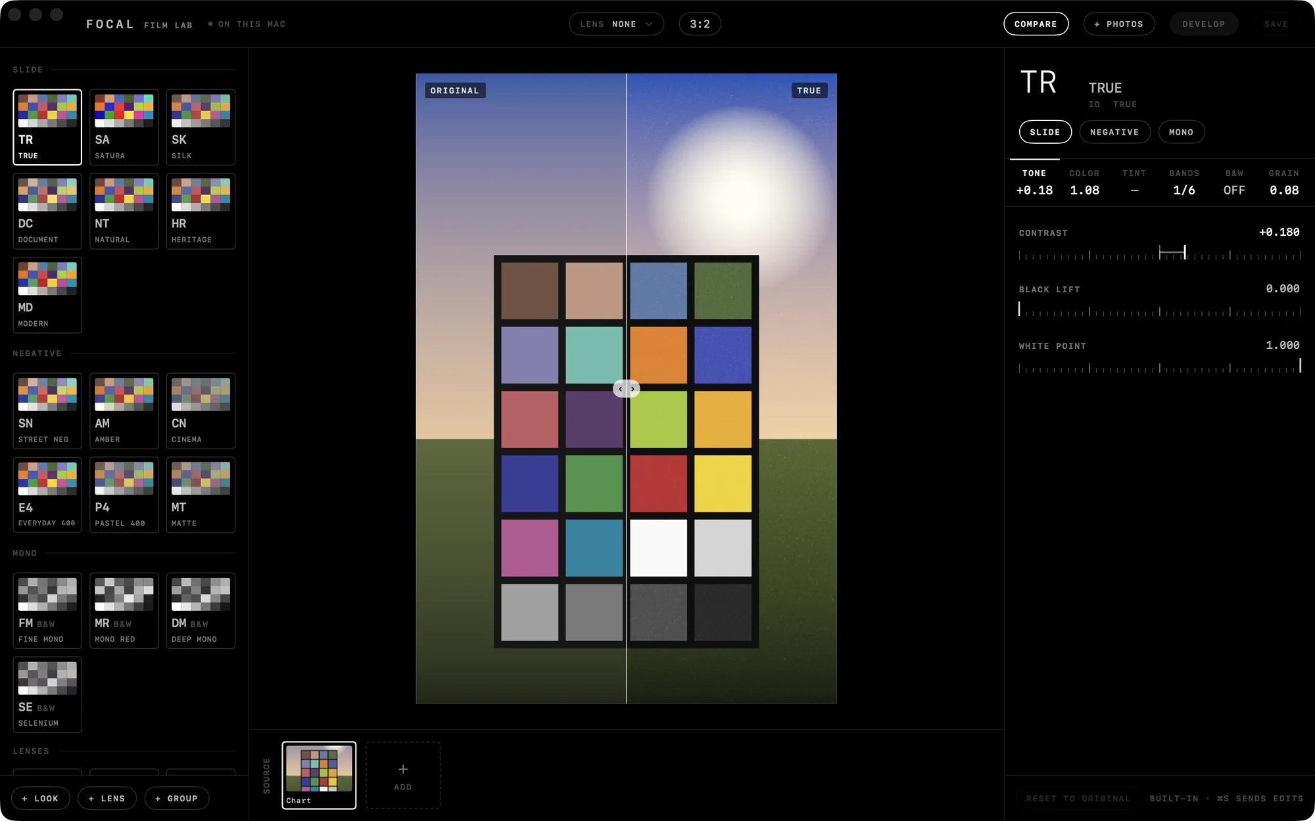This screenshot has height=821, width=1315.
Task: Open the Tone tab
Action: pyautogui.click(x=1034, y=182)
